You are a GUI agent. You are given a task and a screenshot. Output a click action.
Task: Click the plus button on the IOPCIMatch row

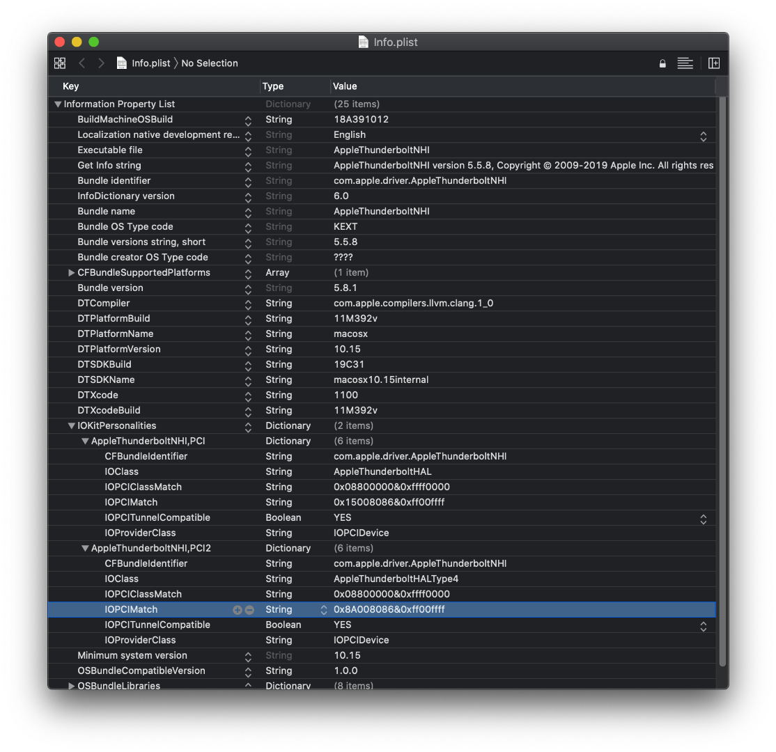coord(238,610)
